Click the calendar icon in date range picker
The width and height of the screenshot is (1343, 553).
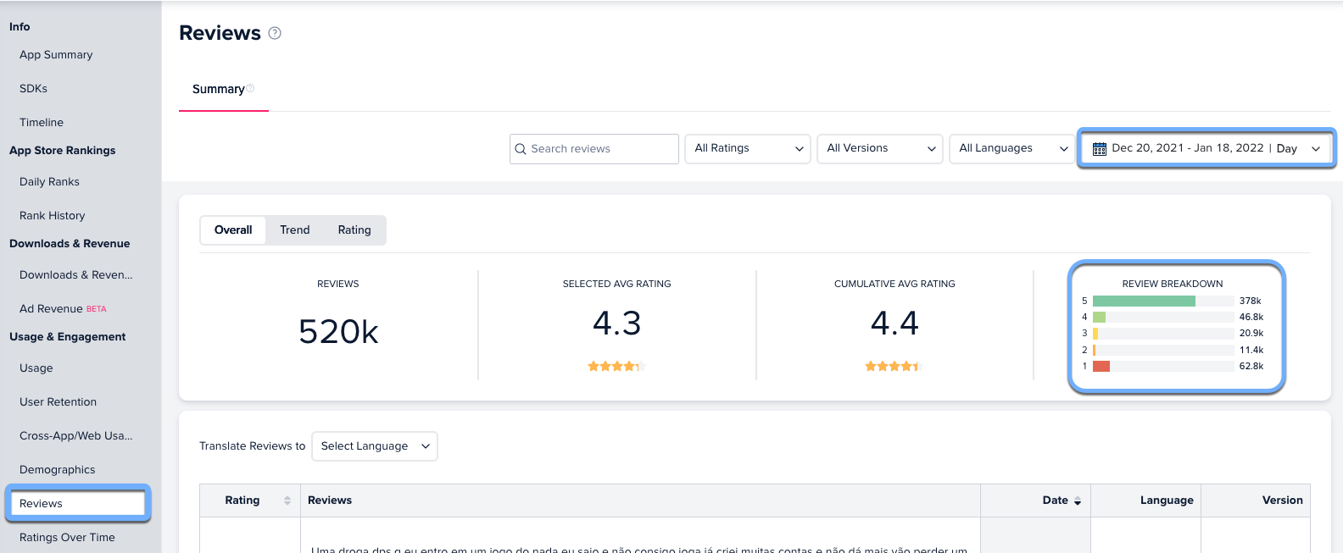click(x=1100, y=149)
